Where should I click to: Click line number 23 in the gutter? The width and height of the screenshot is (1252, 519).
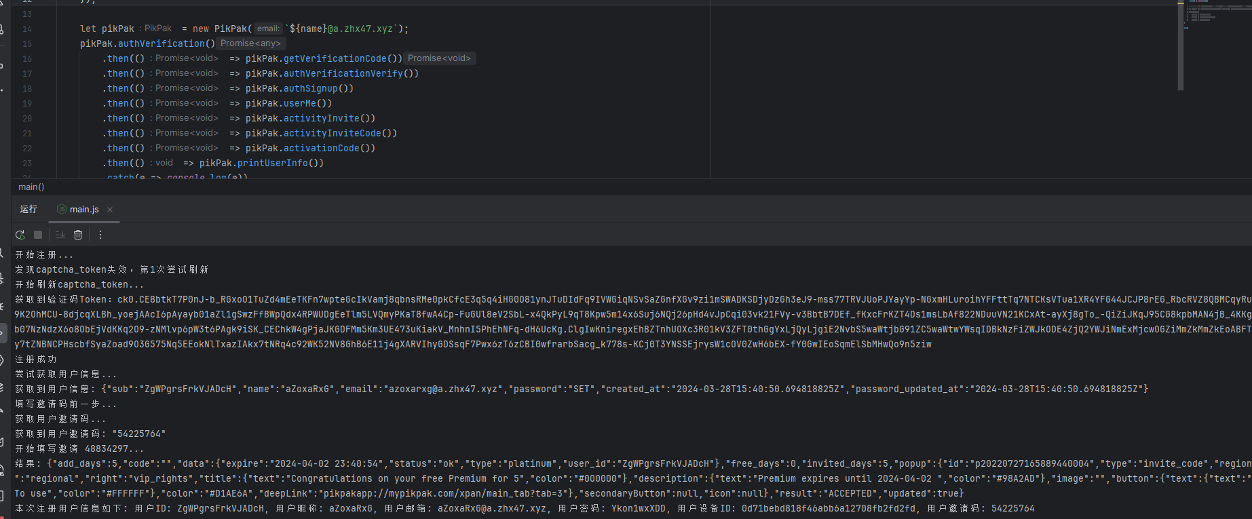click(x=27, y=163)
